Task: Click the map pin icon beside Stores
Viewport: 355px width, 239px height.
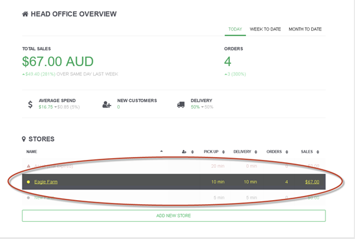Action: 24,139
